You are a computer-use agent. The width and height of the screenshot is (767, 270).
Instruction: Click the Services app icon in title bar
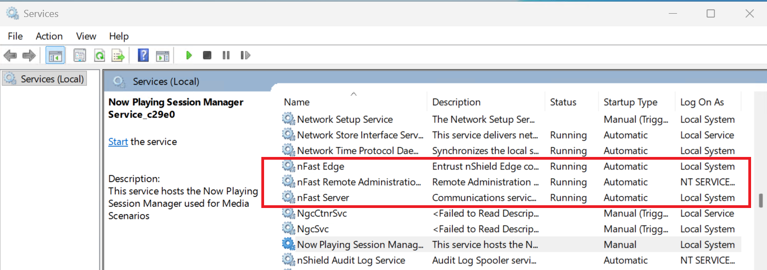click(12, 13)
